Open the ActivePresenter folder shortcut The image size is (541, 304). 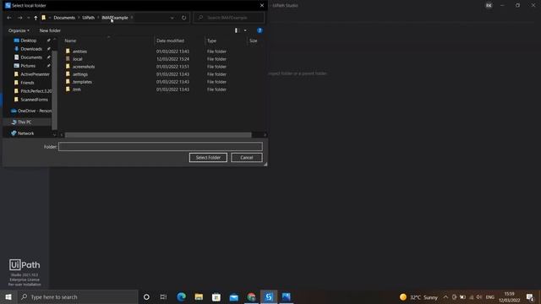click(x=35, y=74)
